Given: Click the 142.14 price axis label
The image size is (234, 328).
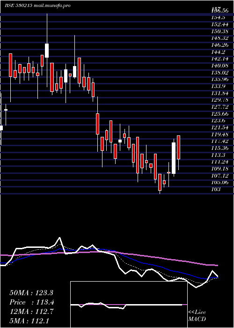Looking at the screenshot, I should (x=219, y=59).
